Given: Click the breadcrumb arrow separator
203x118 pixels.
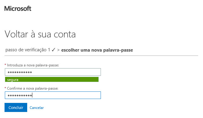Looking at the screenshot, I should pos(58,50).
